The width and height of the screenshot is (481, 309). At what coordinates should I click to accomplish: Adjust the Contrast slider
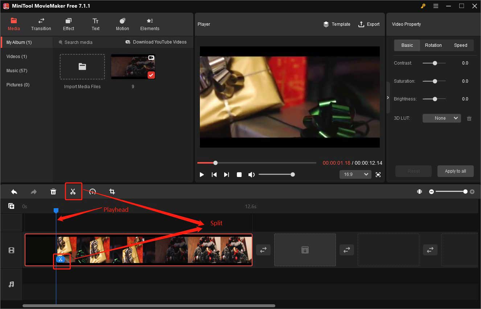pyautogui.click(x=434, y=63)
